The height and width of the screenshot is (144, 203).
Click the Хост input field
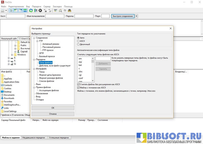(16, 16)
